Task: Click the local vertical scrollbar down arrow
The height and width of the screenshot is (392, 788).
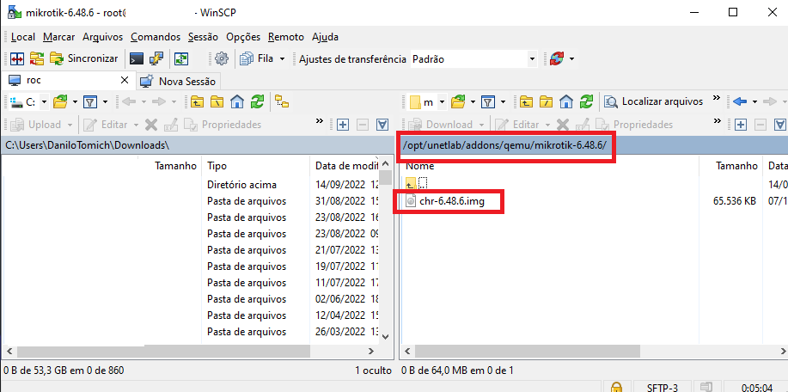Action: [x=386, y=337]
